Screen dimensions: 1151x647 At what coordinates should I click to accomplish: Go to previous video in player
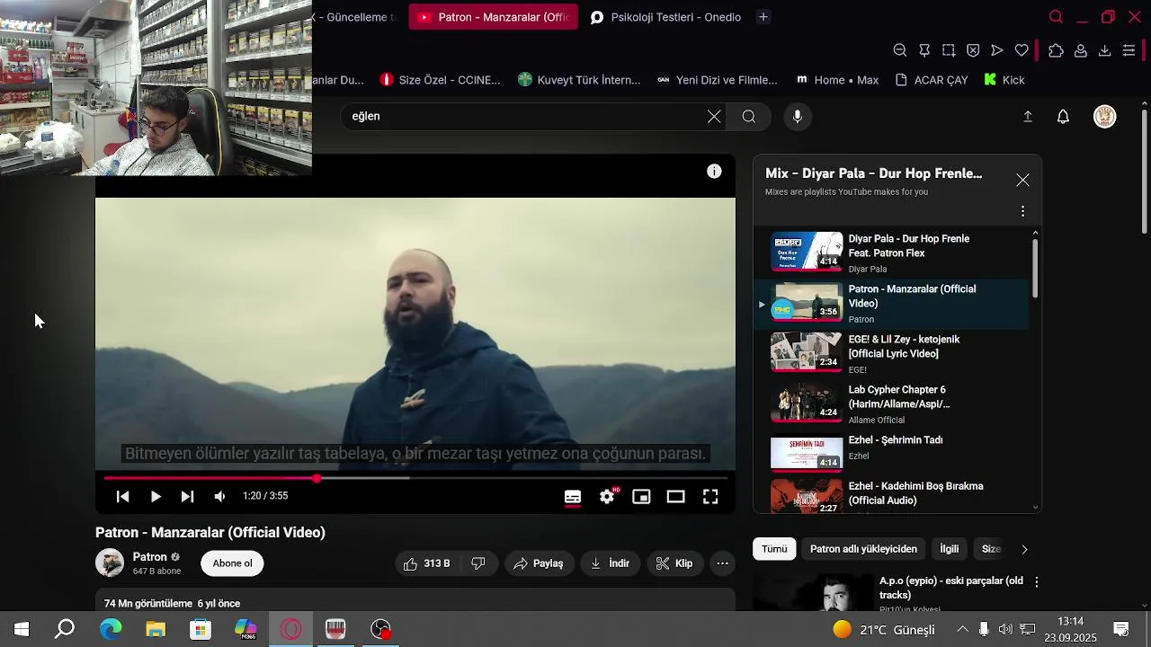point(123,497)
